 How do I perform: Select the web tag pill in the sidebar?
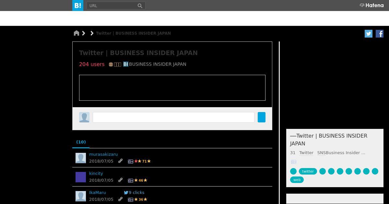click(x=297, y=180)
